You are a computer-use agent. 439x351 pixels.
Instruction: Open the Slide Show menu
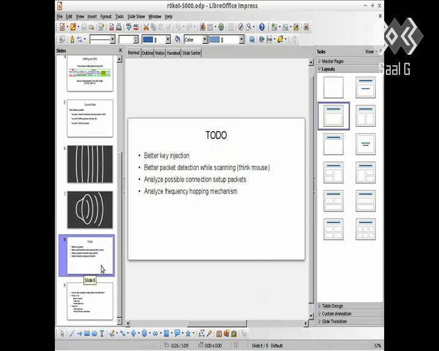point(136,16)
